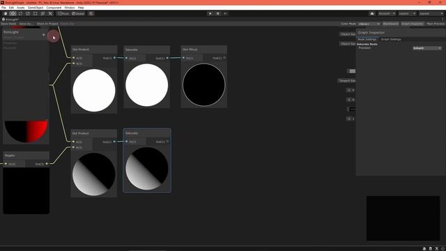Select the Rect transform tool
446x251 pixels.
click(36, 14)
